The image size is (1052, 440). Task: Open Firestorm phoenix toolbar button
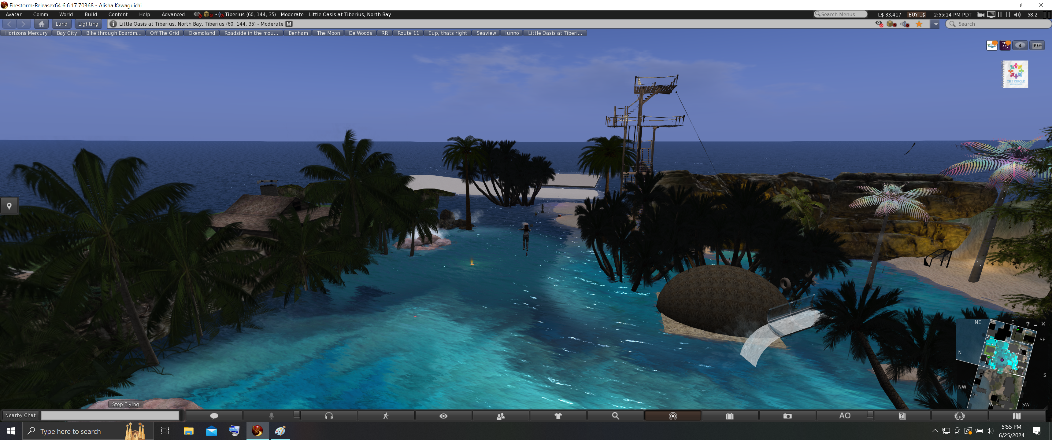[x=959, y=416]
